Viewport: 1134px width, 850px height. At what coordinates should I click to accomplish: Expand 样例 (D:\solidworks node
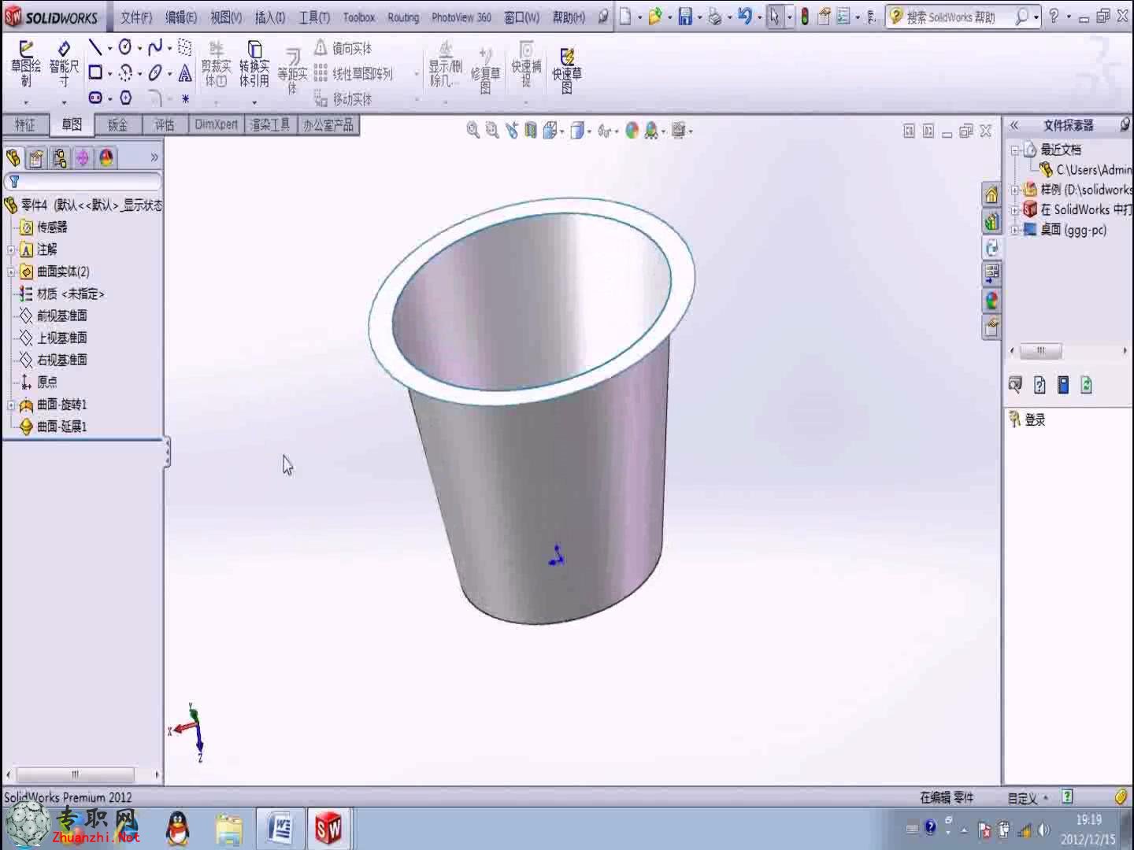coord(1015,190)
